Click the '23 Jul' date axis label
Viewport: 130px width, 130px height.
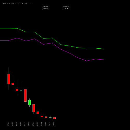pyautogui.click(x=45, y=124)
